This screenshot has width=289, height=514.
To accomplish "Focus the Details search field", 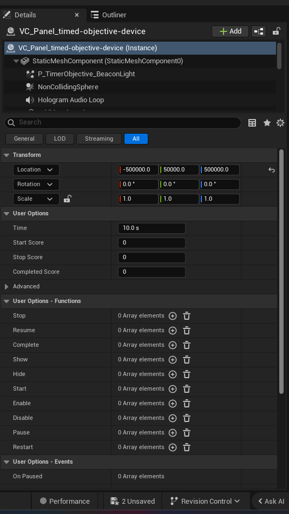I will tap(123, 123).
